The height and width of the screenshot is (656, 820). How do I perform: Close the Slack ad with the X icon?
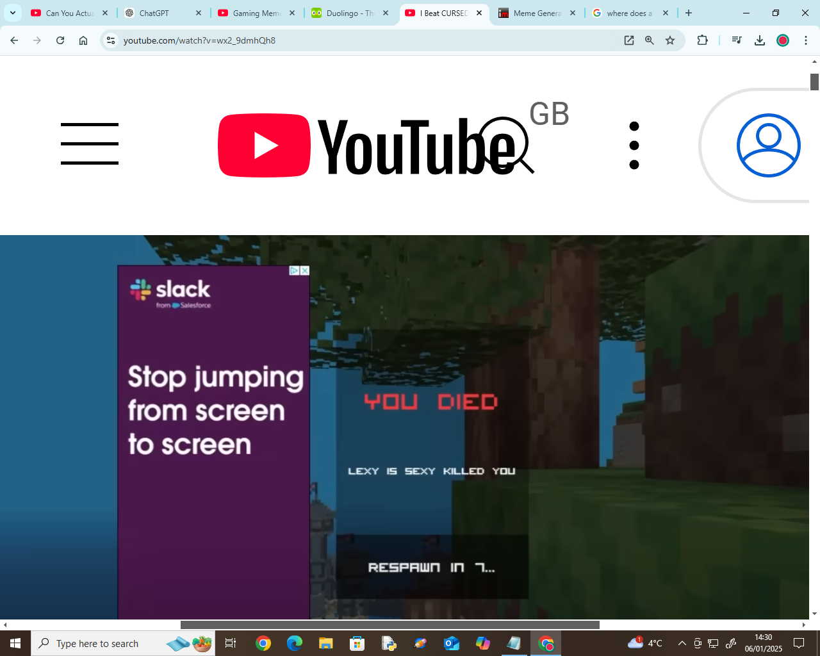coord(305,270)
